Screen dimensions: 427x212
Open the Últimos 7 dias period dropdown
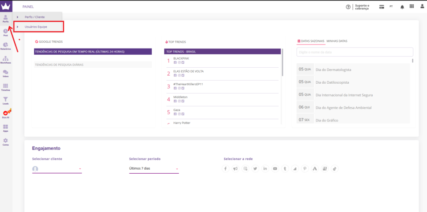point(153,169)
